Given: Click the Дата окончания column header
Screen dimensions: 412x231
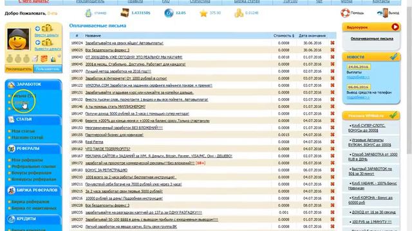Looking at the screenshot, I should 312,36.
